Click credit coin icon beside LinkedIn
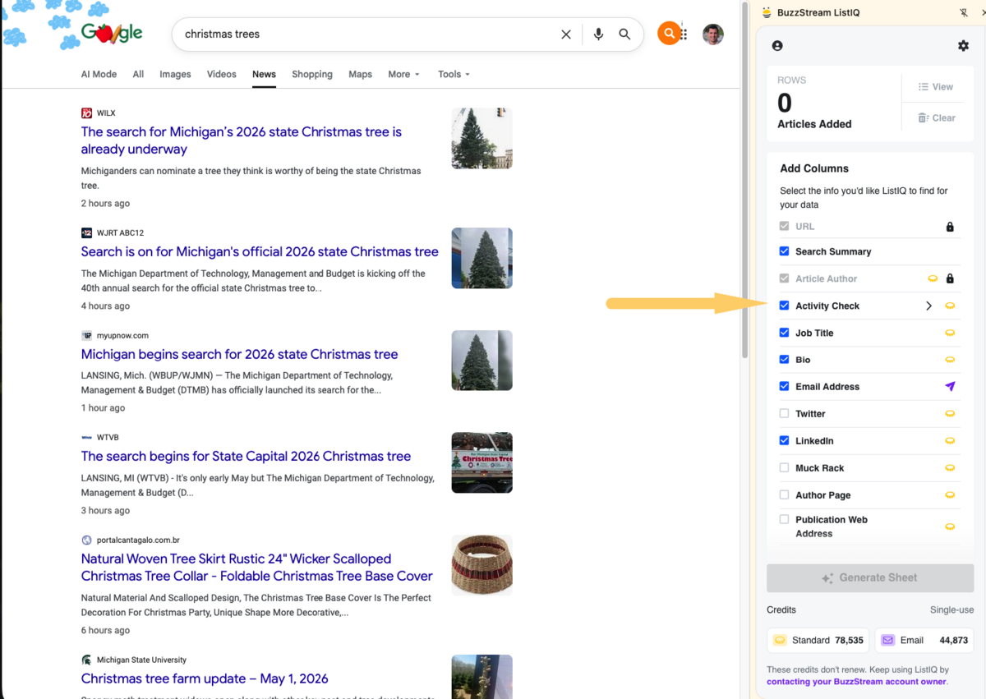Image resolution: width=986 pixels, height=699 pixels. coord(950,441)
